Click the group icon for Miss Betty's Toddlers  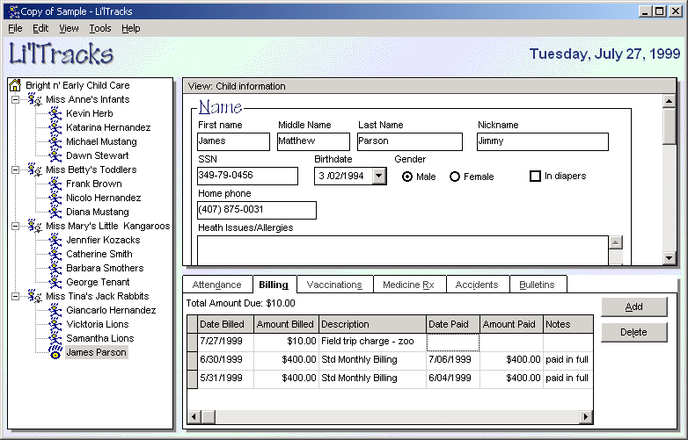(34, 170)
